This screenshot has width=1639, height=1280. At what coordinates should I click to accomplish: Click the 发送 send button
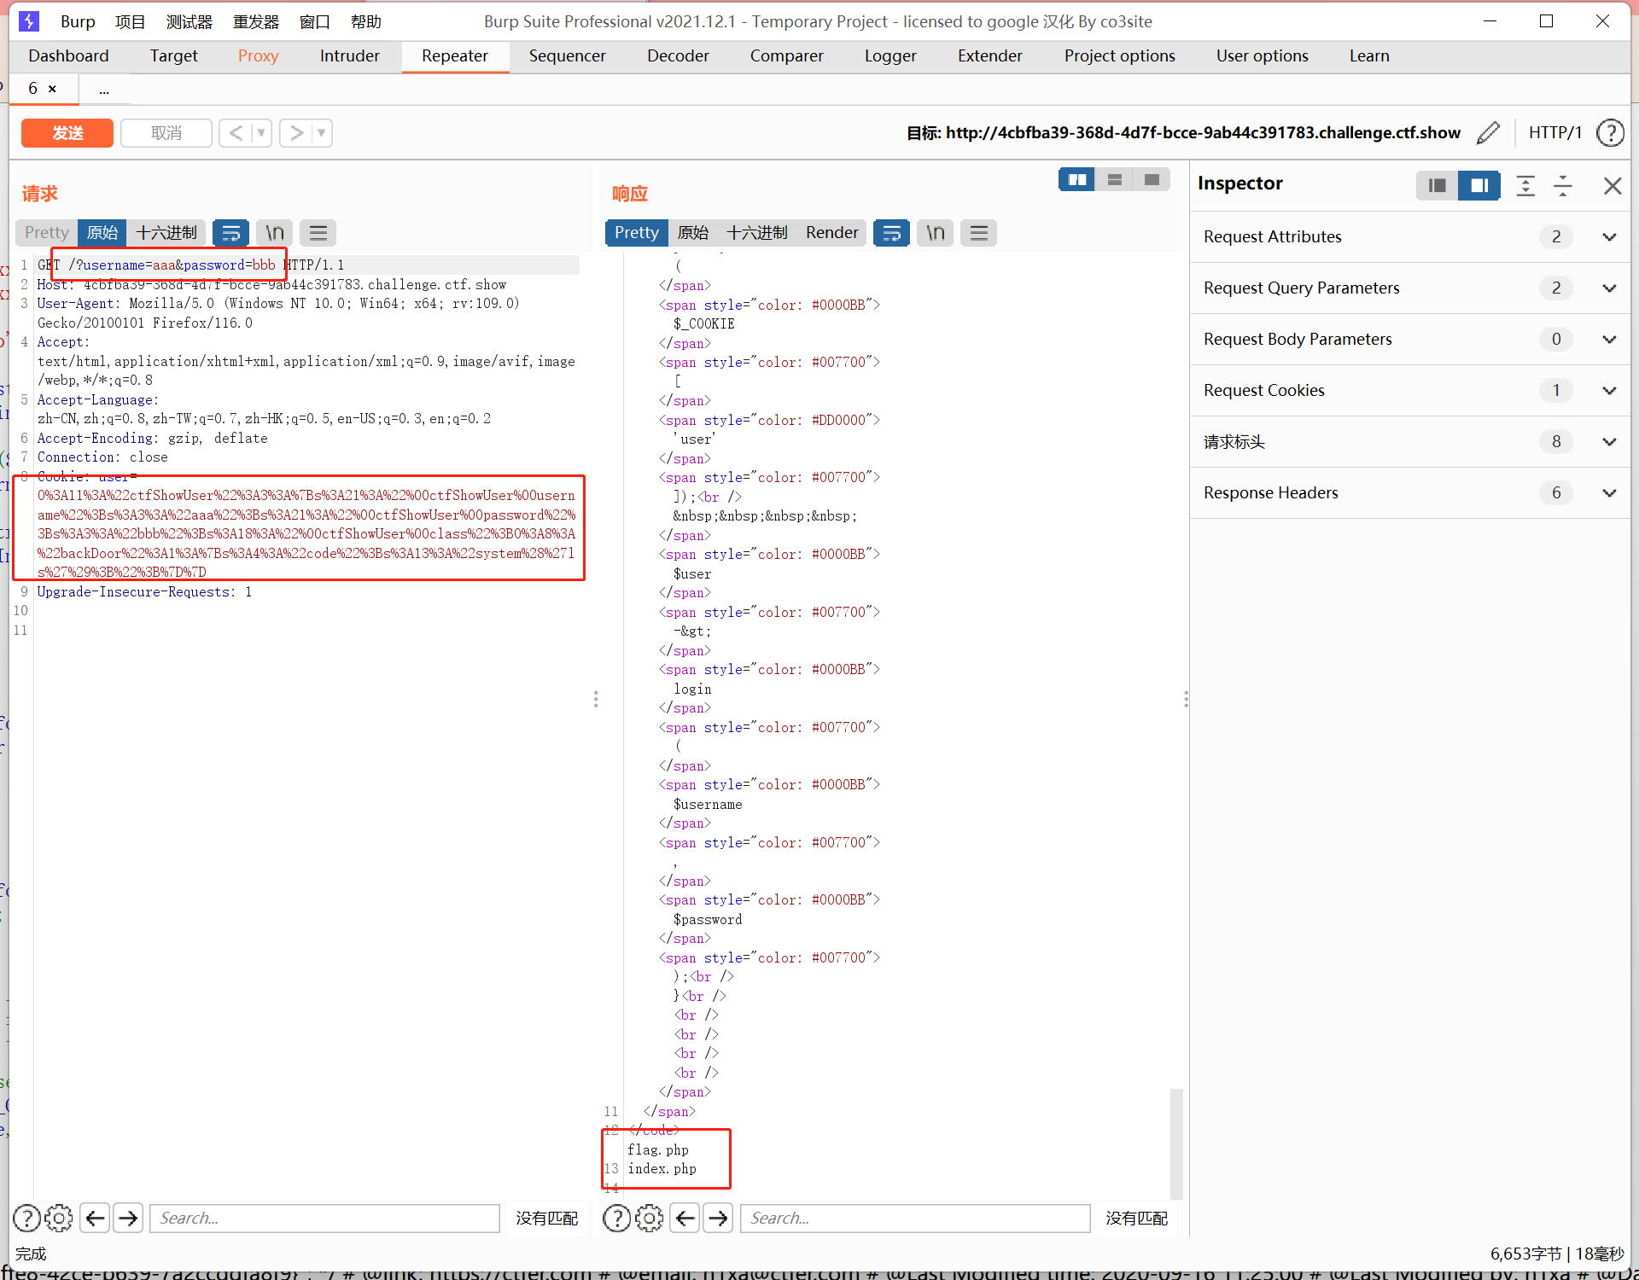tap(67, 133)
